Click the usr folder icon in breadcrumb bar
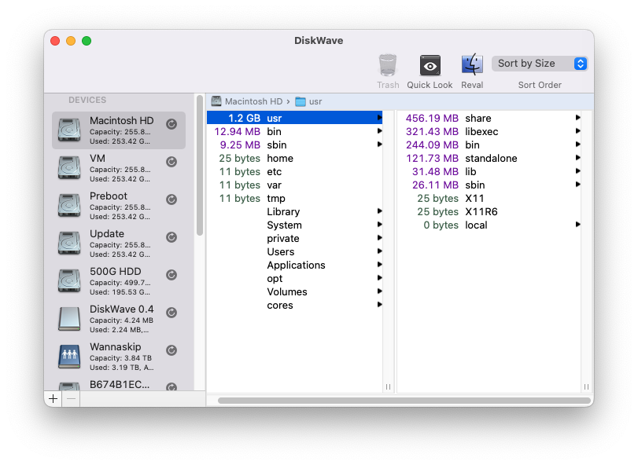 pyautogui.click(x=300, y=101)
